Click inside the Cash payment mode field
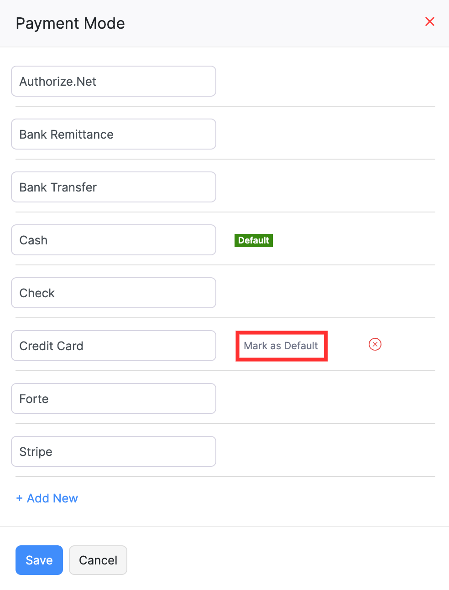 pos(113,240)
